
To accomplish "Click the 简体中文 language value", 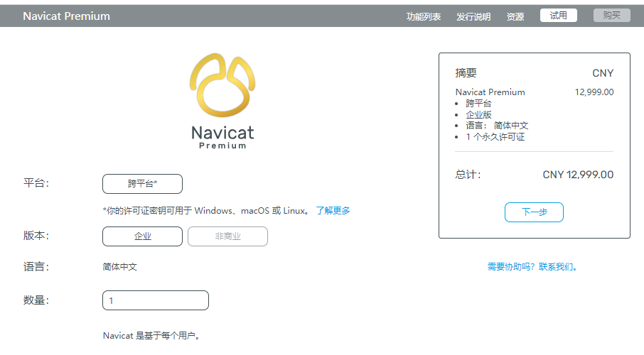I will tap(119, 267).
